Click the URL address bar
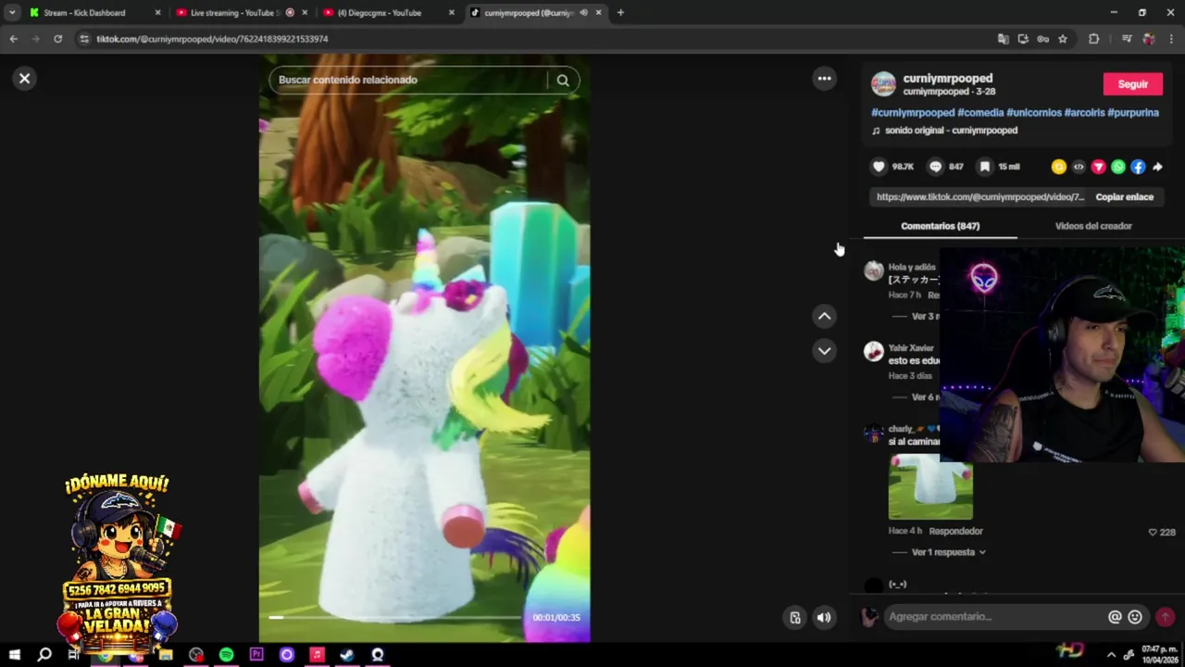Viewport: 1185px width, 667px height. click(537, 39)
